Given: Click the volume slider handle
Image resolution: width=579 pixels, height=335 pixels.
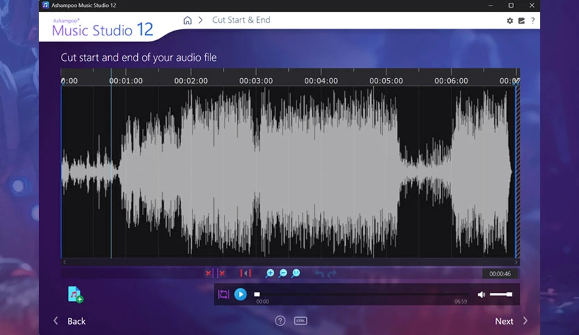Looking at the screenshot, I should click(510, 294).
